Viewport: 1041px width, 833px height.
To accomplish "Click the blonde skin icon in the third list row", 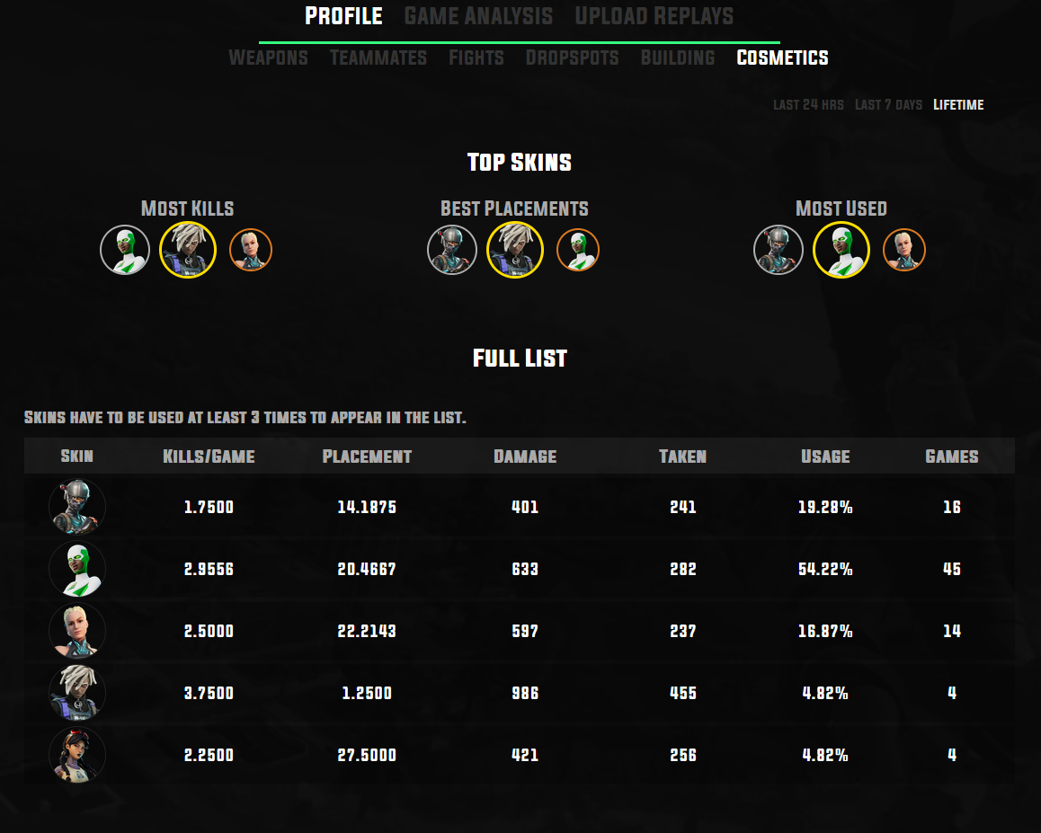I will [77, 631].
